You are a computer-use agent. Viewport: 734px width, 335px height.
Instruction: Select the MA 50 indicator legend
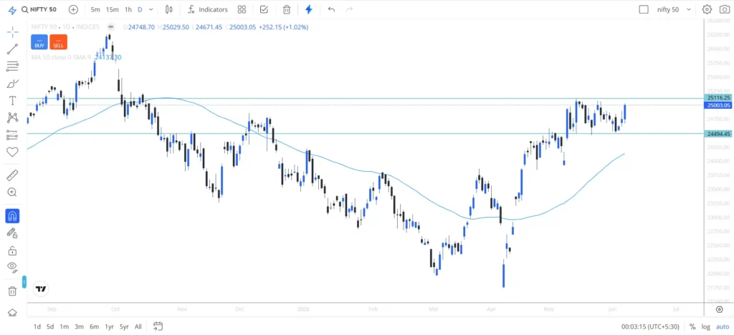76,57
